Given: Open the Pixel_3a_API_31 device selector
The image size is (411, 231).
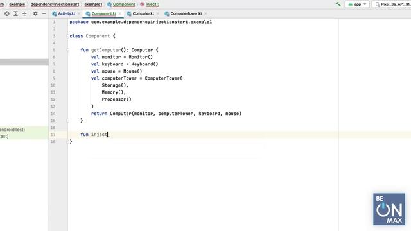Looking at the screenshot, I should coord(392,4).
